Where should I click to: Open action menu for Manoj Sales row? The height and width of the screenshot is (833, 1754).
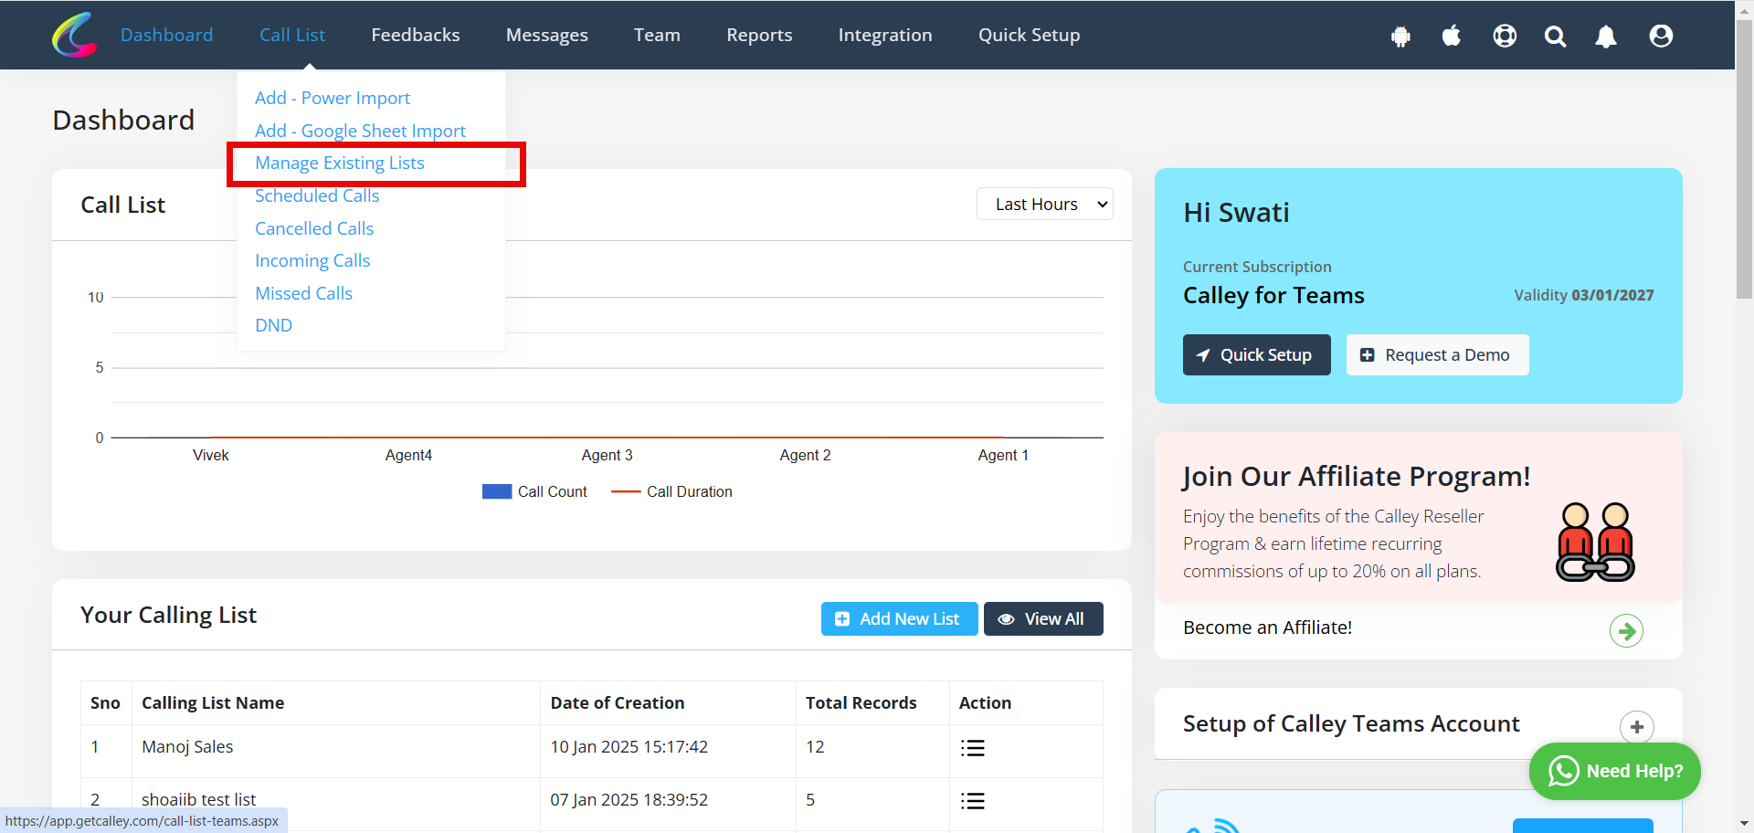972,748
